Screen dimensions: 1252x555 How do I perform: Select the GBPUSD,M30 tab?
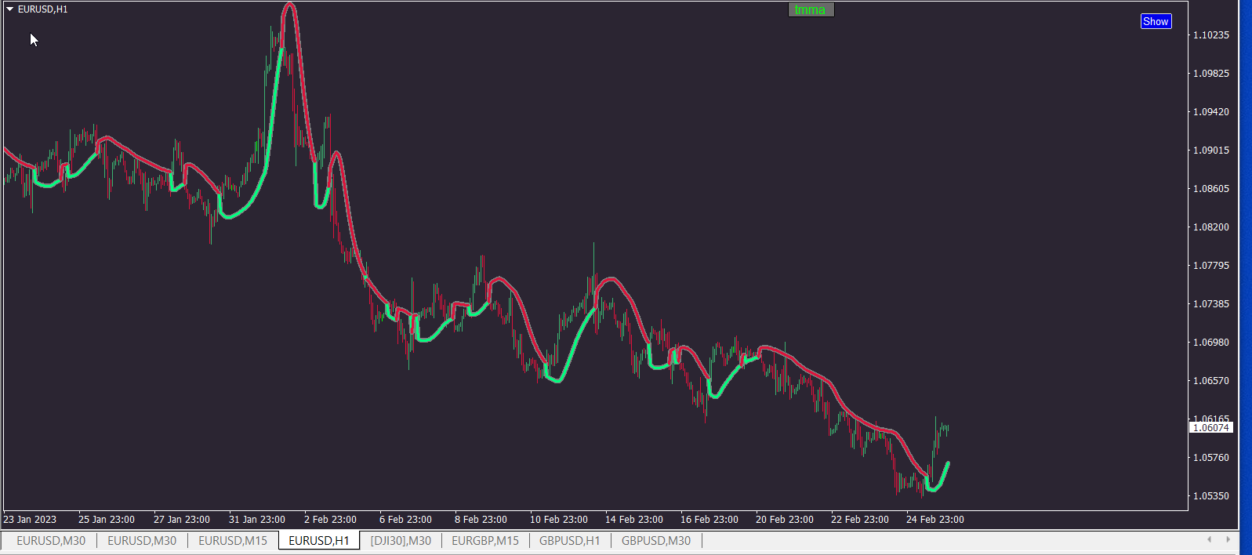point(656,540)
